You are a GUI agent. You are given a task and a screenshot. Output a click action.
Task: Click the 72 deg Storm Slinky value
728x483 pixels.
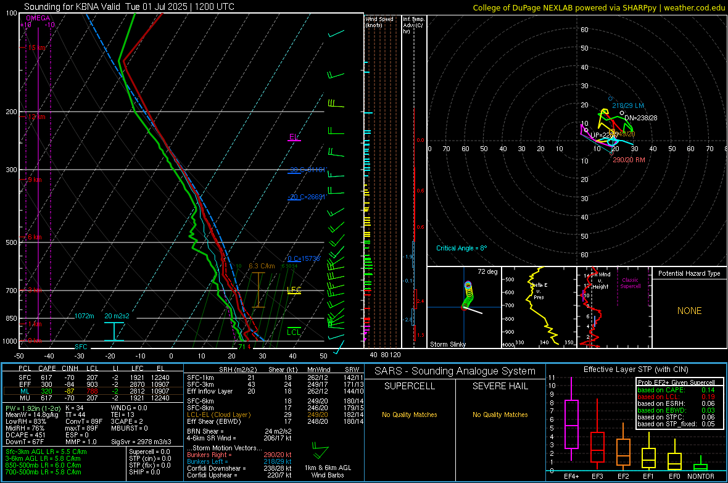[x=487, y=271]
